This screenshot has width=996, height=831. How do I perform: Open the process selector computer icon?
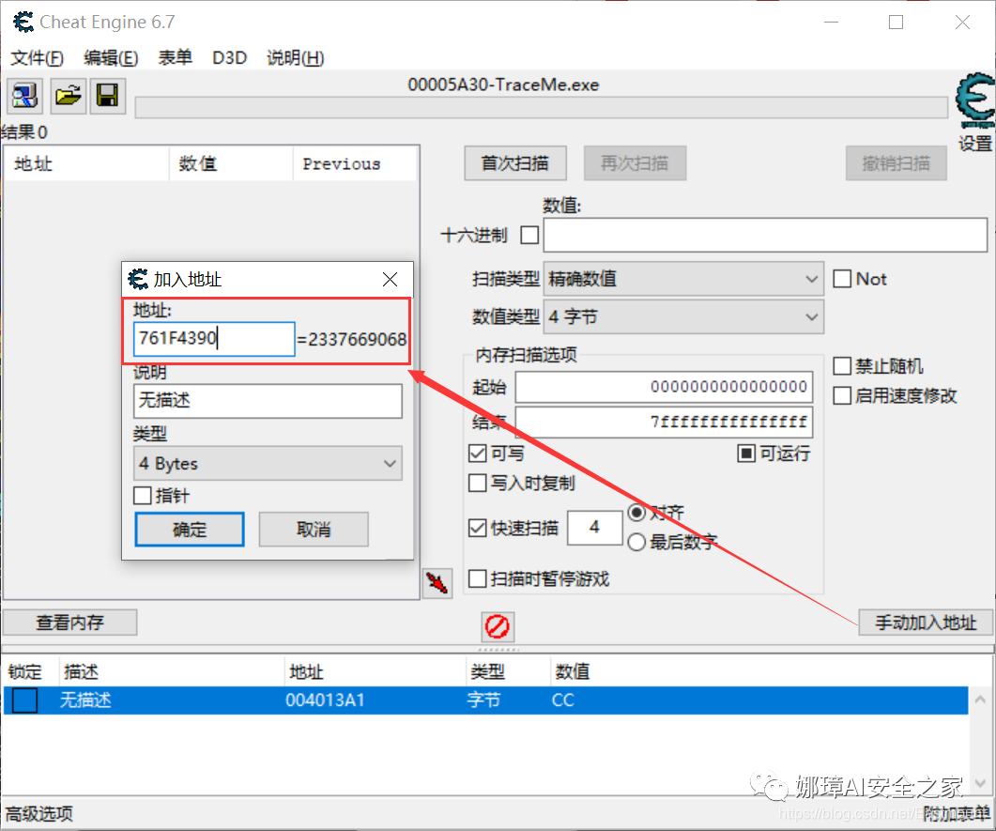[24, 96]
